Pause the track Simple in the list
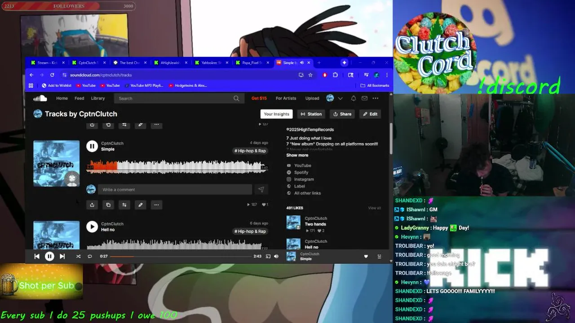Image resolution: width=575 pixels, height=323 pixels. click(x=92, y=146)
